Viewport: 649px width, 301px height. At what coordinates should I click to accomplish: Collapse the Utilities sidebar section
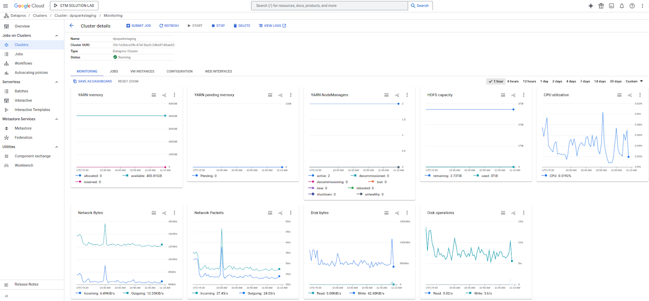[x=57, y=147]
